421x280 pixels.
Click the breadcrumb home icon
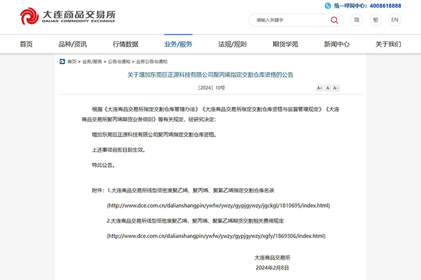(x=63, y=61)
